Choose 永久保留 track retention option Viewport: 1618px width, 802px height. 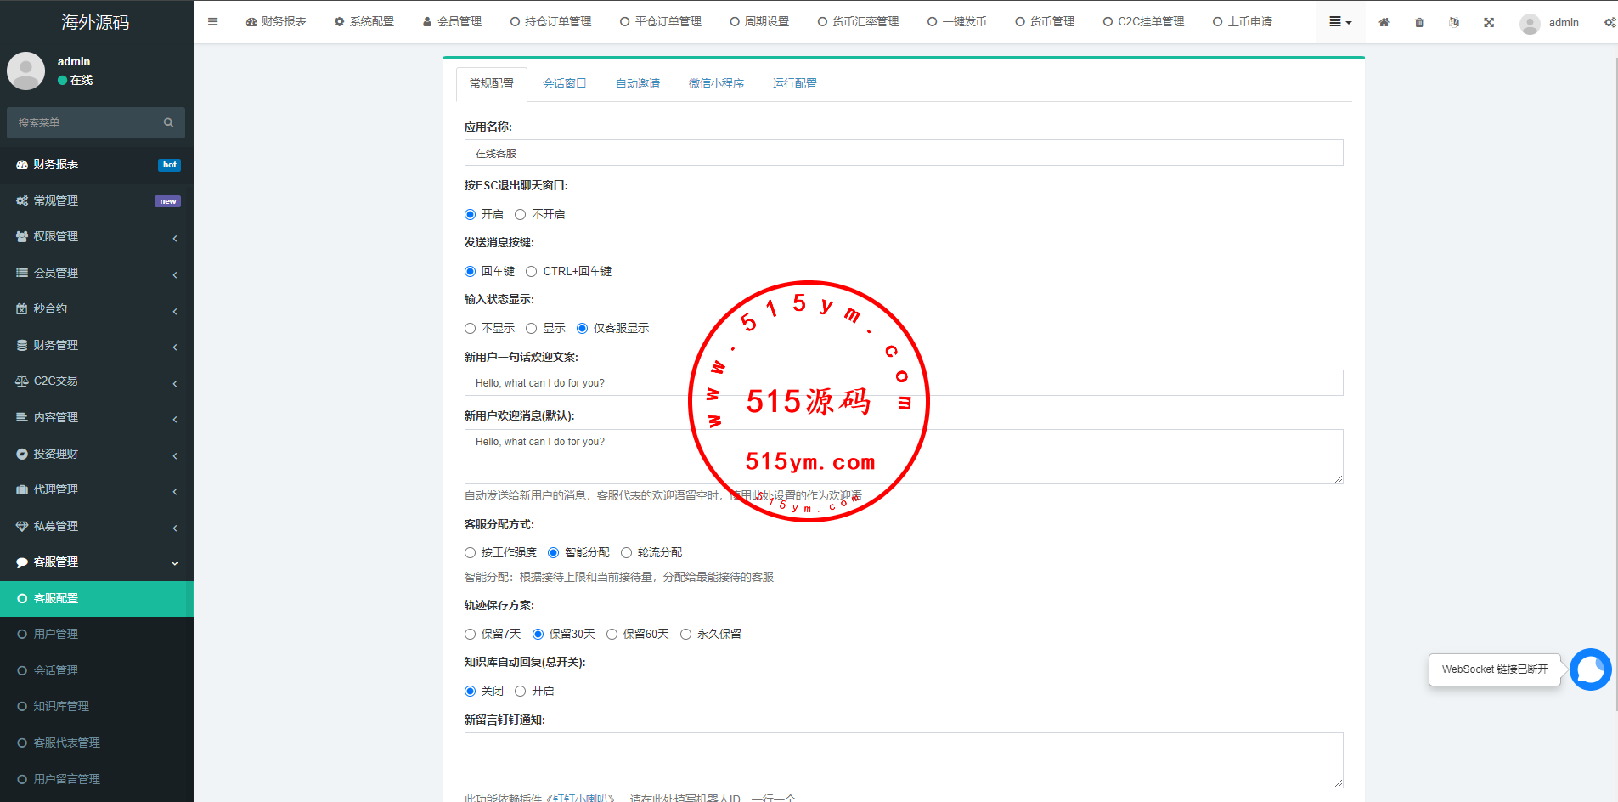[x=686, y=635]
